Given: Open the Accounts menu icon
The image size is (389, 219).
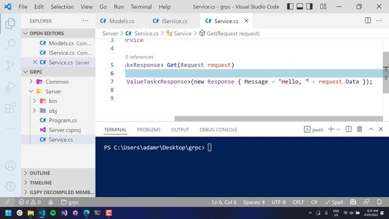Looking at the screenshot, I should click(10, 165).
